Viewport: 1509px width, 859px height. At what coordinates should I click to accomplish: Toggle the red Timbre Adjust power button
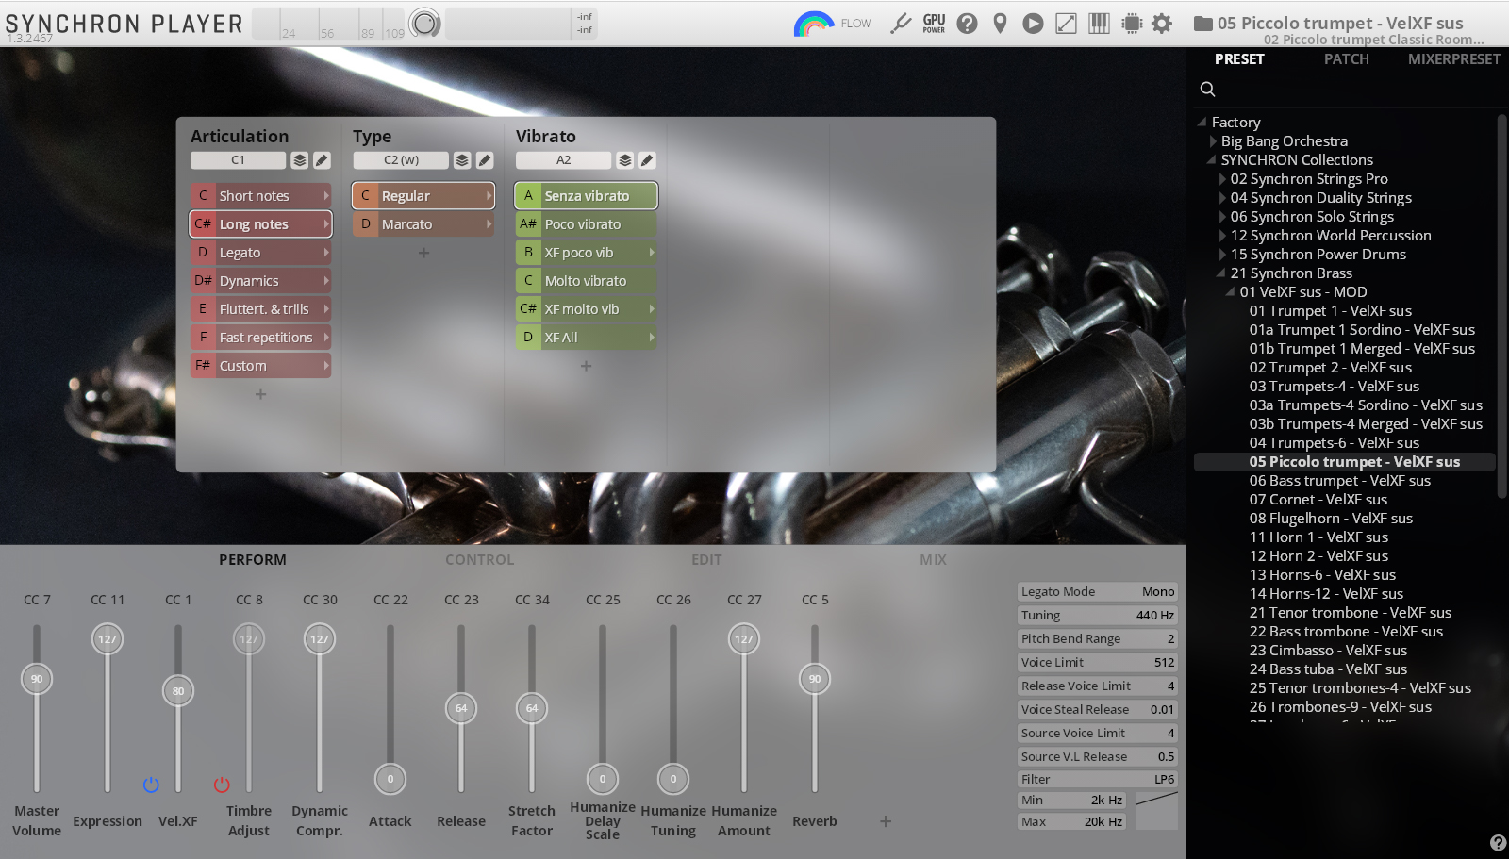click(x=222, y=785)
